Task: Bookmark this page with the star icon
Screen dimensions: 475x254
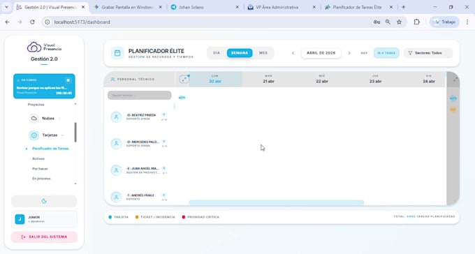Action: pos(400,22)
